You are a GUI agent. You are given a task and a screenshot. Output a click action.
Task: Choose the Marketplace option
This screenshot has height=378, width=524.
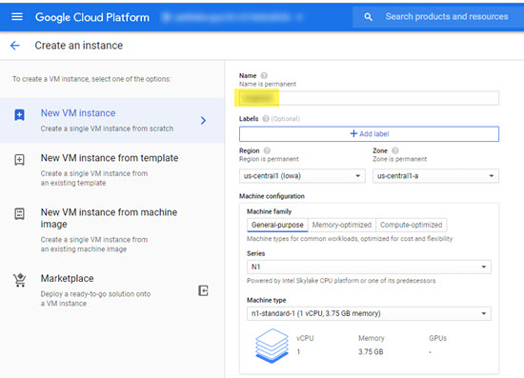click(x=112, y=290)
